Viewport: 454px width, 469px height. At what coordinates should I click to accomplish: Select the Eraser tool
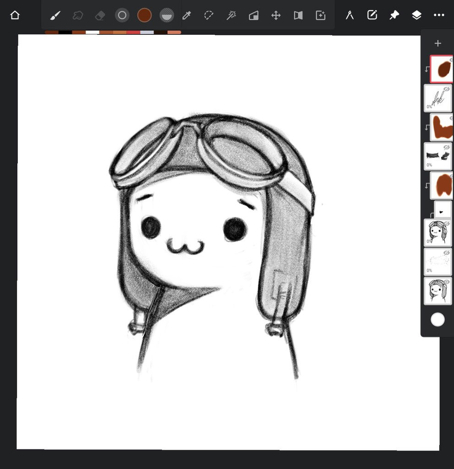[100, 16]
